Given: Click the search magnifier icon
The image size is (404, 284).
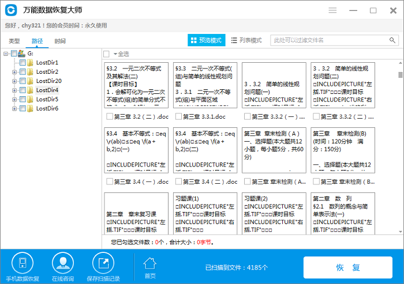Looking at the screenshot, I should (x=392, y=40).
